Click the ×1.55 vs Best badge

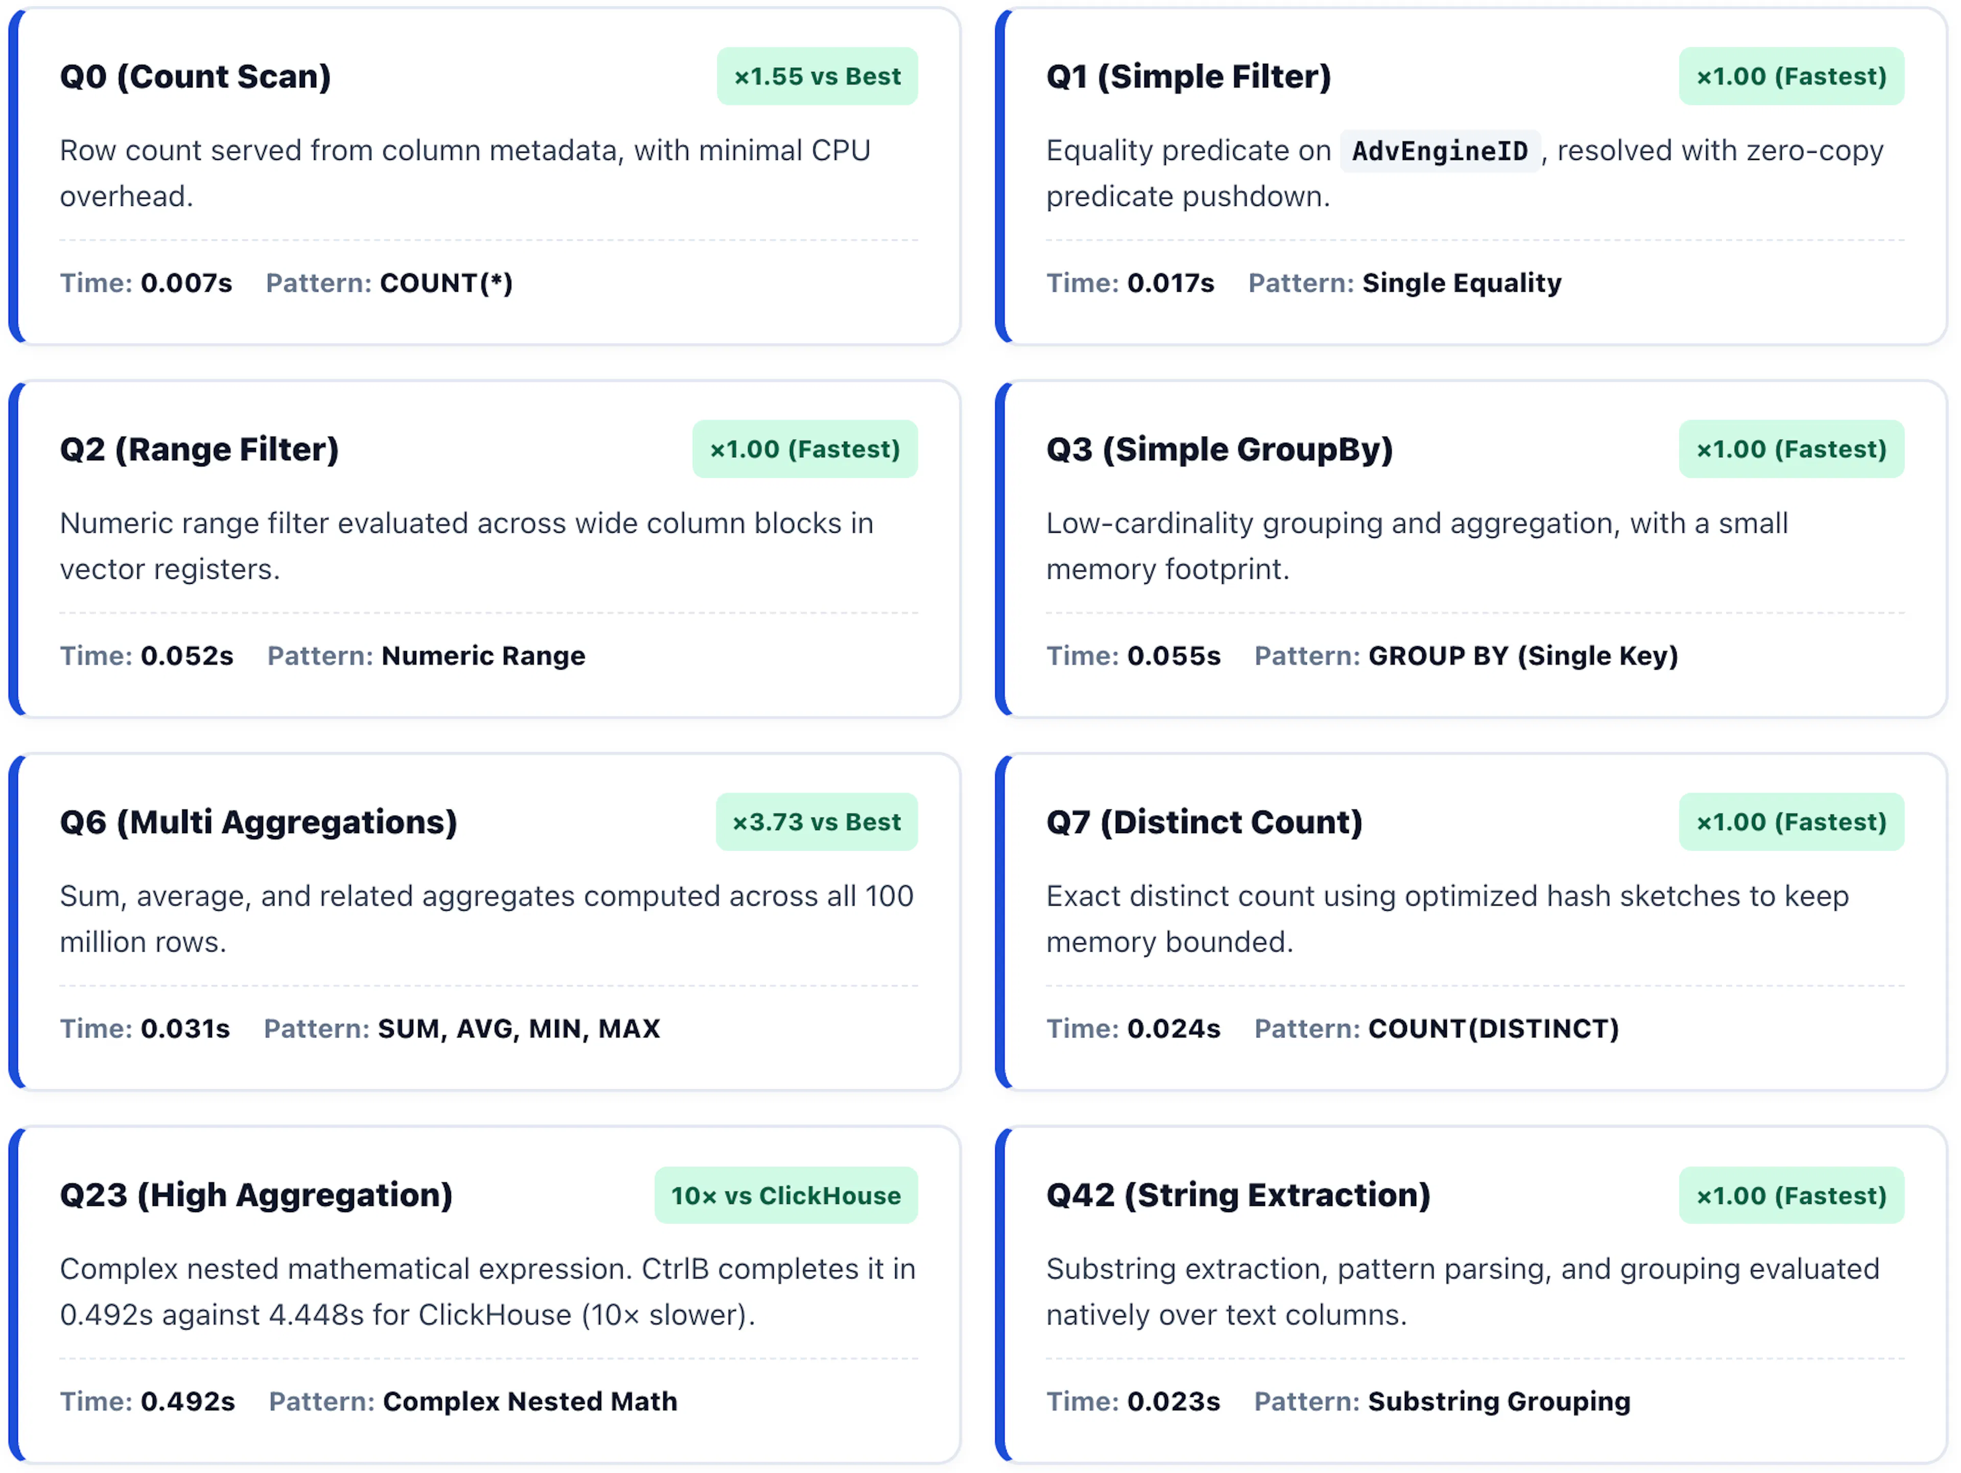817,76
